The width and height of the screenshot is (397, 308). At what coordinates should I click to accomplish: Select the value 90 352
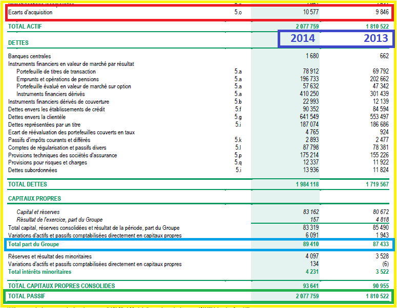[x=311, y=109]
